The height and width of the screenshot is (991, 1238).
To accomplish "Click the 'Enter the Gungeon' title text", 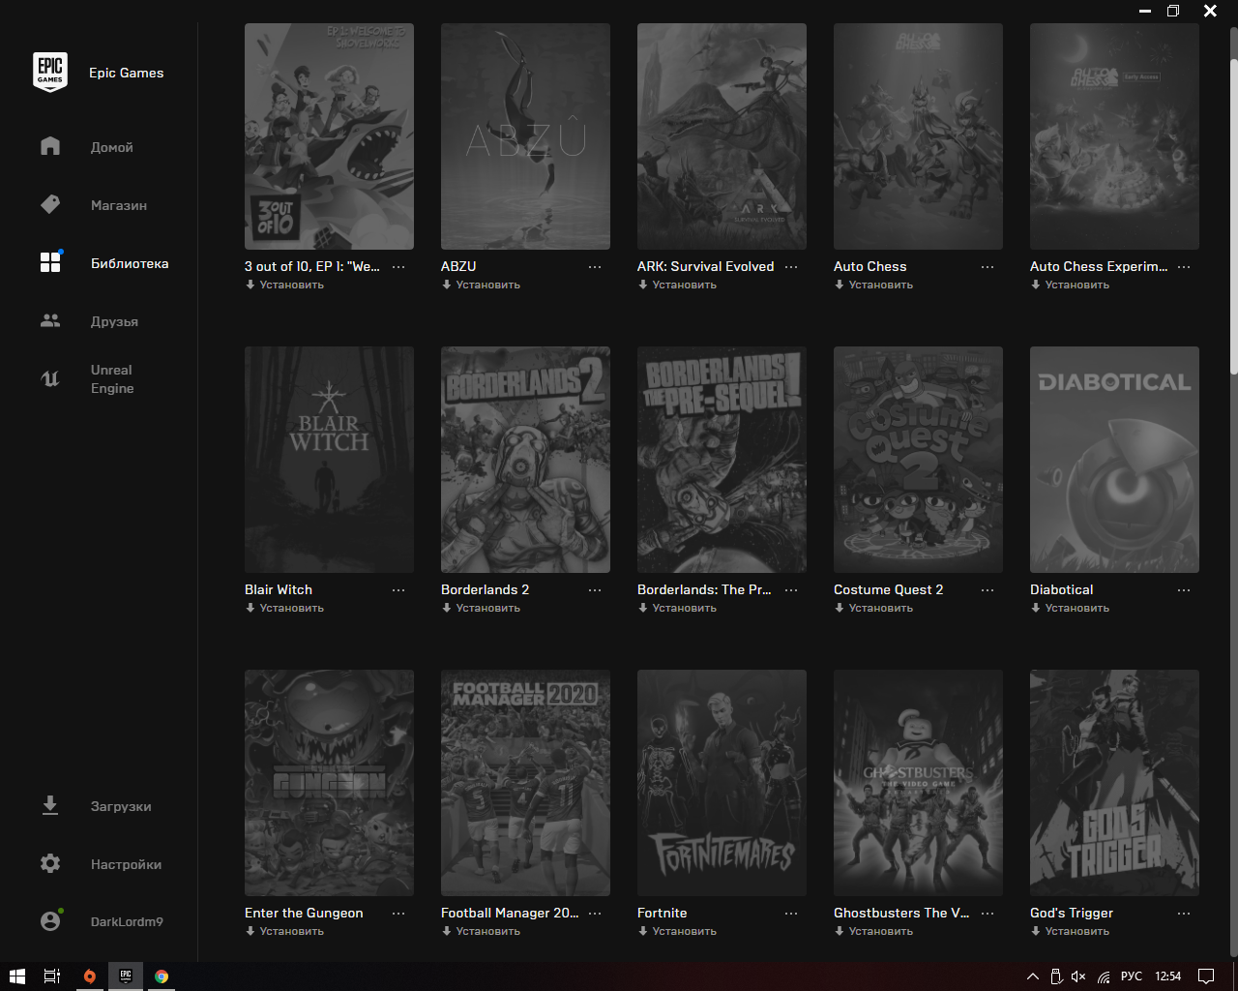I will pyautogui.click(x=304, y=913).
